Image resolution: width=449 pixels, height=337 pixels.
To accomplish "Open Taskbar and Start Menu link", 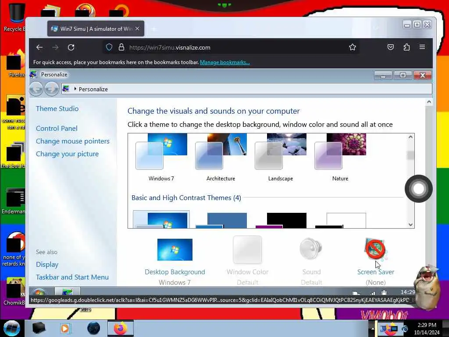I will (72, 277).
